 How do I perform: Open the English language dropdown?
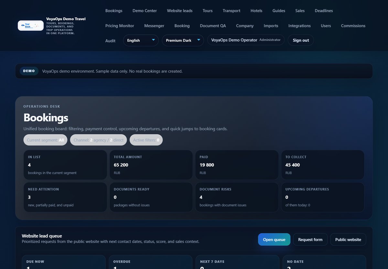click(x=141, y=40)
